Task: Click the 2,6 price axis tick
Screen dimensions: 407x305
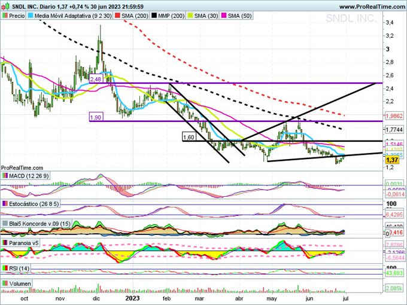Action: coord(390,75)
